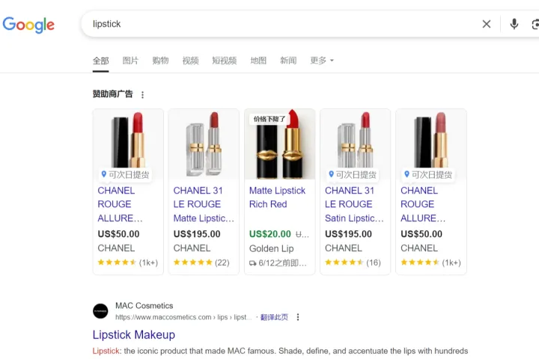The height and width of the screenshot is (359, 539).
Task: Open three-dot menu next to 赞助商广告
Action: pyautogui.click(x=143, y=95)
